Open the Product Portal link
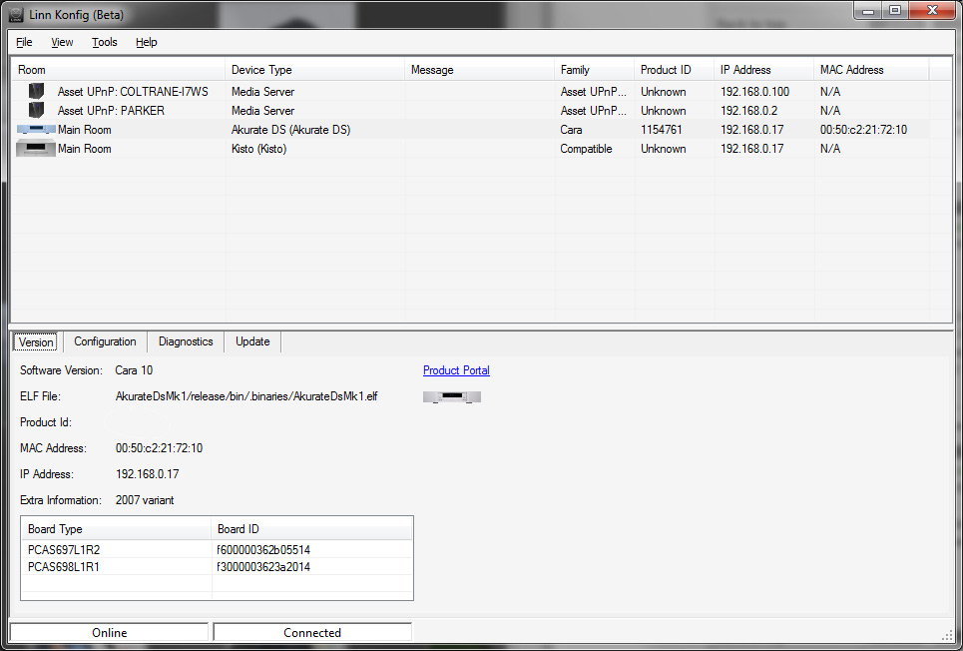Image resolution: width=963 pixels, height=651 pixels. (456, 370)
